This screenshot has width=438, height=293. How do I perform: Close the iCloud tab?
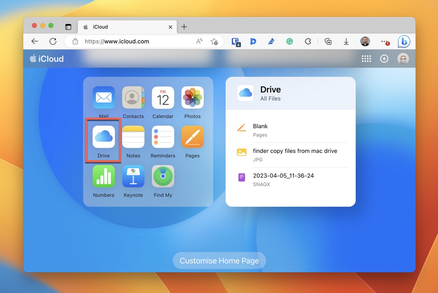[170, 27]
